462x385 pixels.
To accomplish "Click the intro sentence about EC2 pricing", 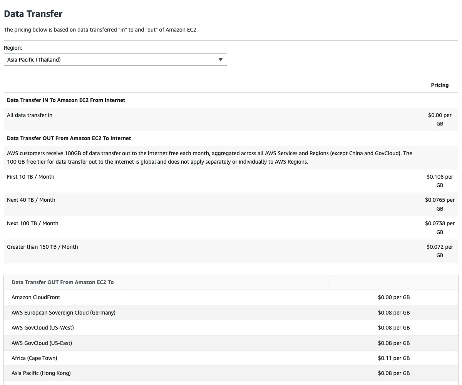I will 100,30.
